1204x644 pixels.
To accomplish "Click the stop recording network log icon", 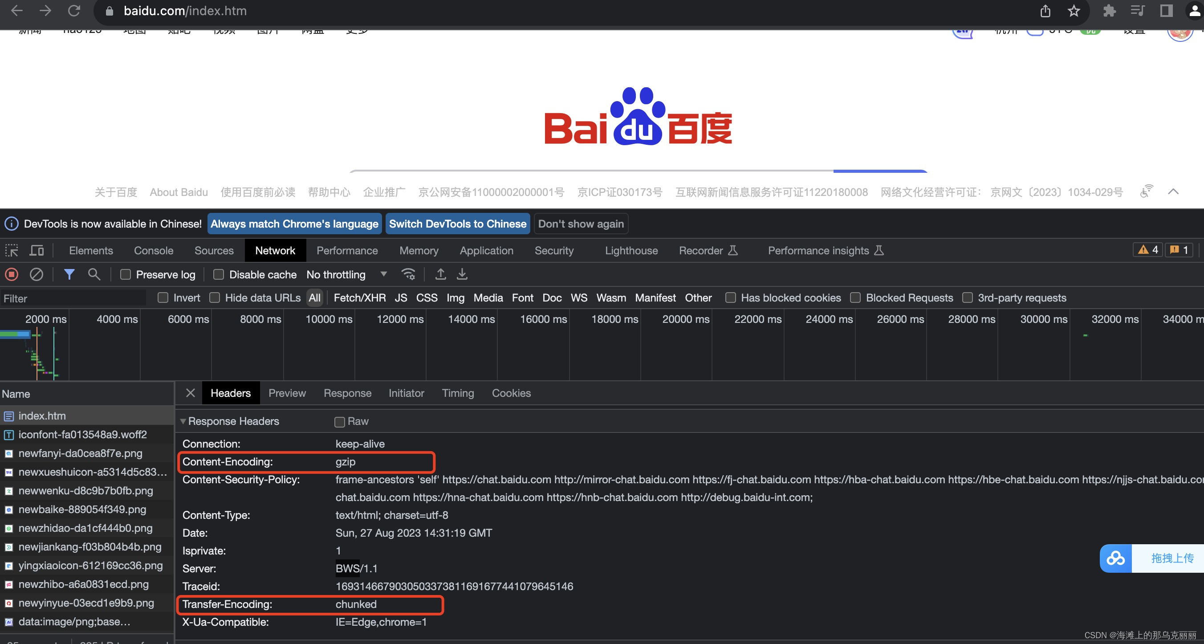I will coord(12,274).
